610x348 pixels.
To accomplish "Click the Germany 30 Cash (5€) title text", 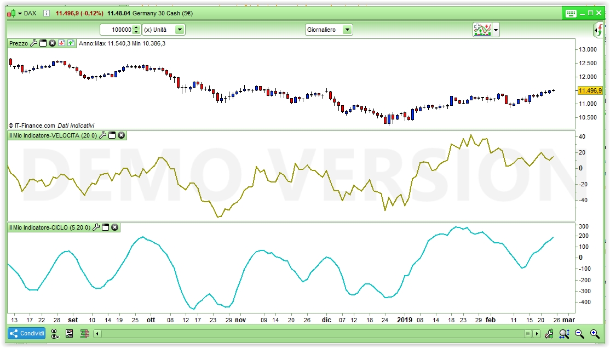I will point(163,13).
